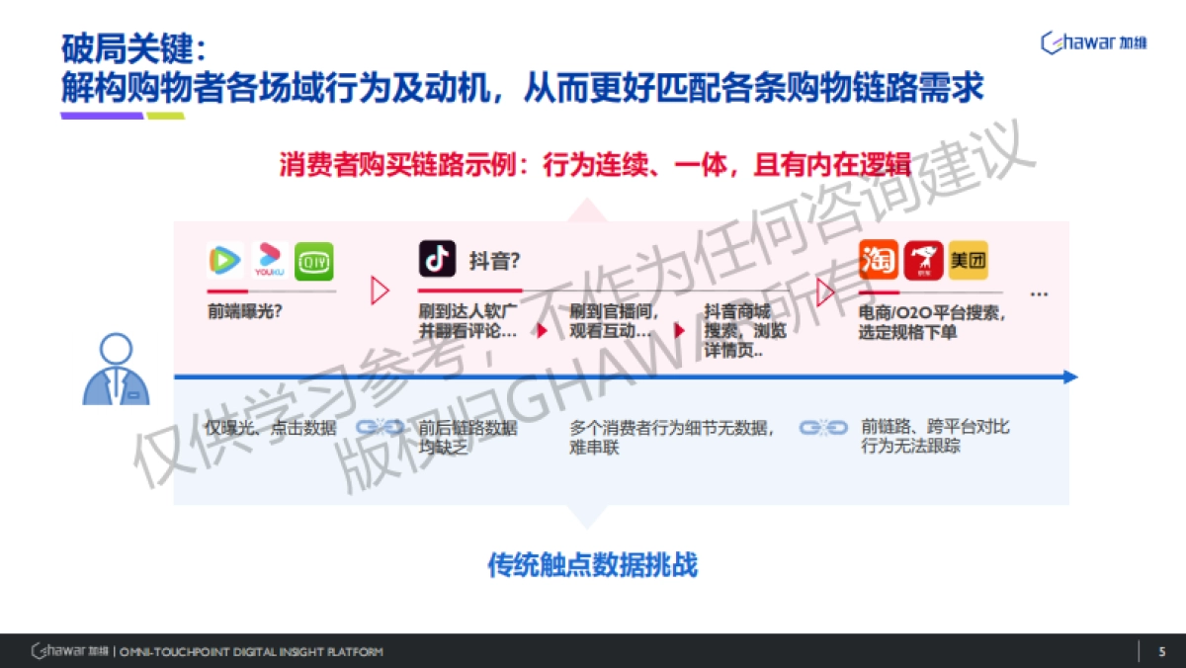This screenshot has height=668, width=1186.
Task: Select the Tencent Video app icon
Action: click(x=222, y=260)
